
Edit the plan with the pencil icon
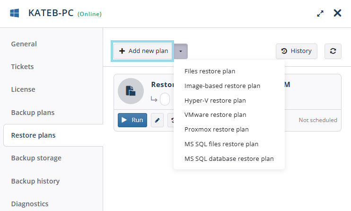pyautogui.click(x=157, y=120)
